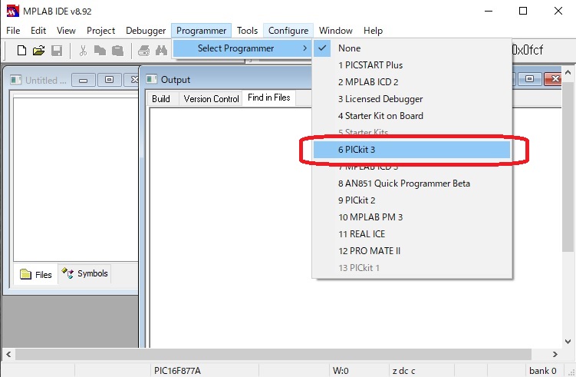Click the Paste toolbar icon
The image size is (576, 377).
pos(117,51)
